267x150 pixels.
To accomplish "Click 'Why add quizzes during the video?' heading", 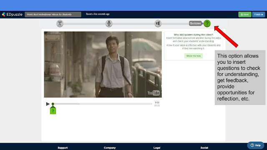I will pyautogui.click(x=193, y=35).
